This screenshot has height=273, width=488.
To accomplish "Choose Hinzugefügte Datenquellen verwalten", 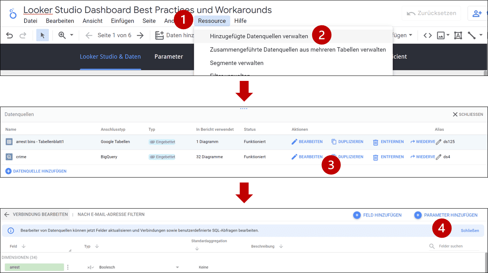I will (293, 36).
